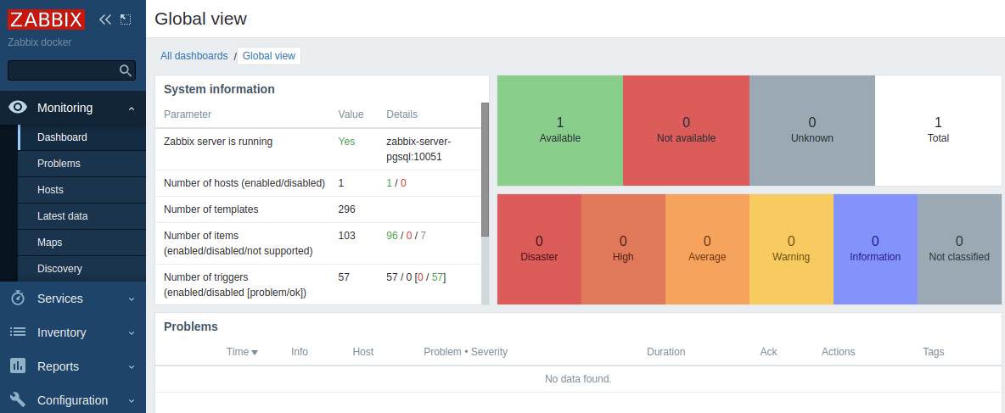Open the Dashboard menu item
This screenshot has height=413, width=1005.
click(x=82, y=137)
